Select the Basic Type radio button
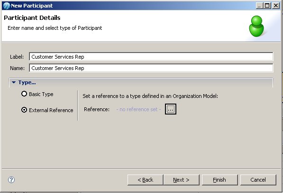Image resolution: width=283 pixels, height=193 pixels. click(x=24, y=94)
